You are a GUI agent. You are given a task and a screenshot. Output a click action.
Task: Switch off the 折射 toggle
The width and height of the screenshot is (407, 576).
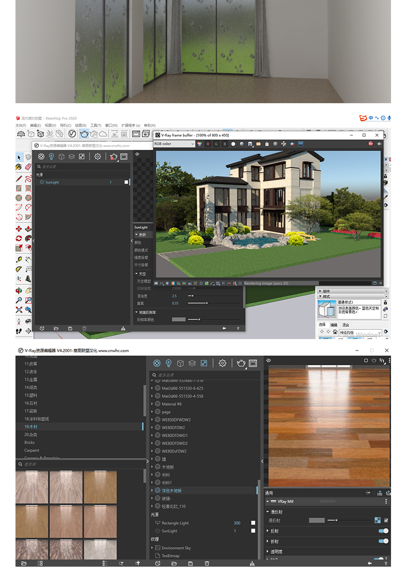[383, 541]
